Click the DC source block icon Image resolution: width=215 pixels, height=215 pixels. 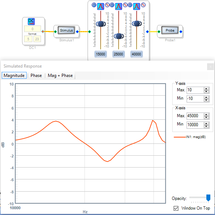31,22
